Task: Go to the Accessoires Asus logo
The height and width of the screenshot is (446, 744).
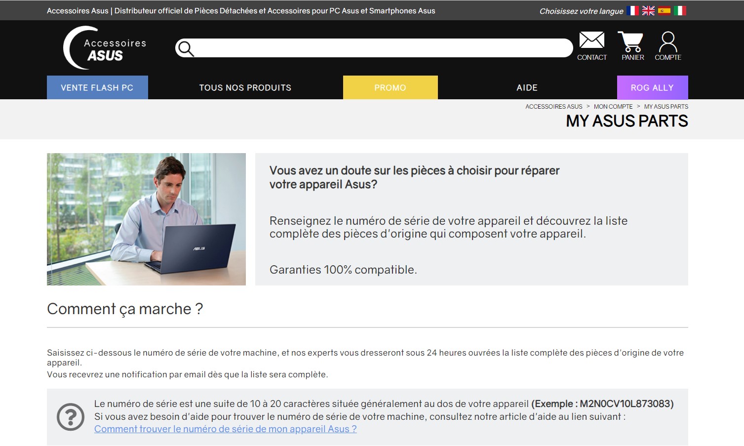Action: coord(105,48)
